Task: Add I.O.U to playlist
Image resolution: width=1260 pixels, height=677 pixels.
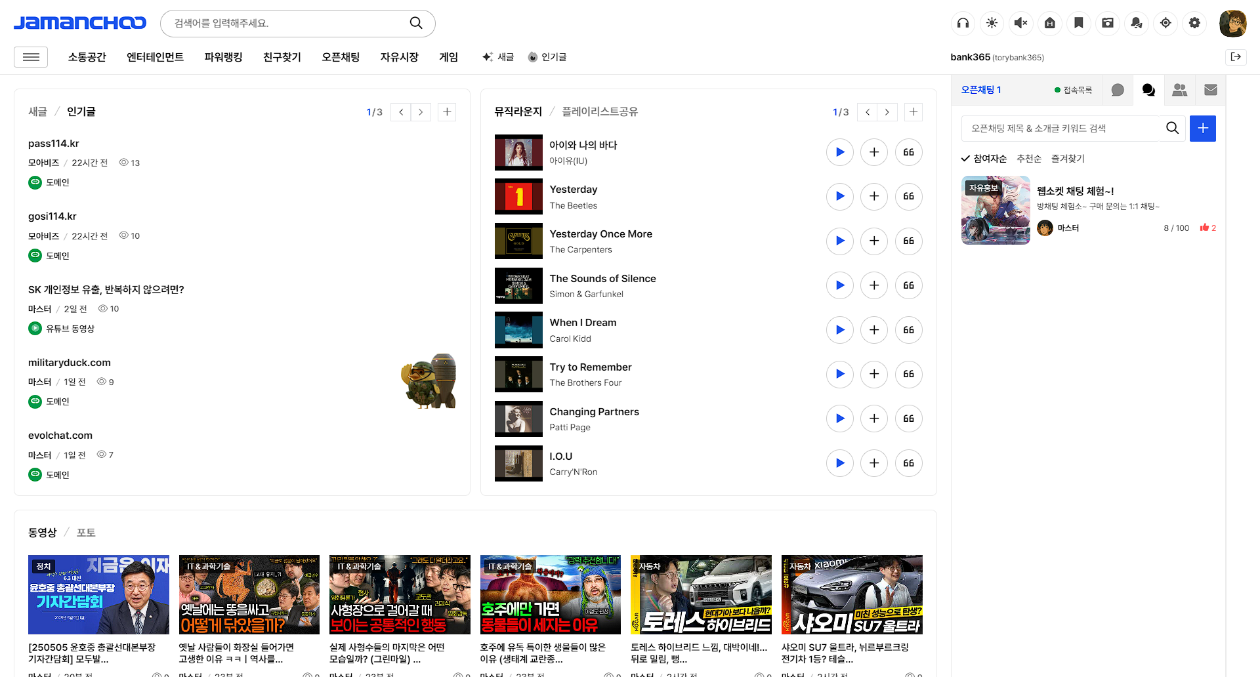Action: coord(874,463)
